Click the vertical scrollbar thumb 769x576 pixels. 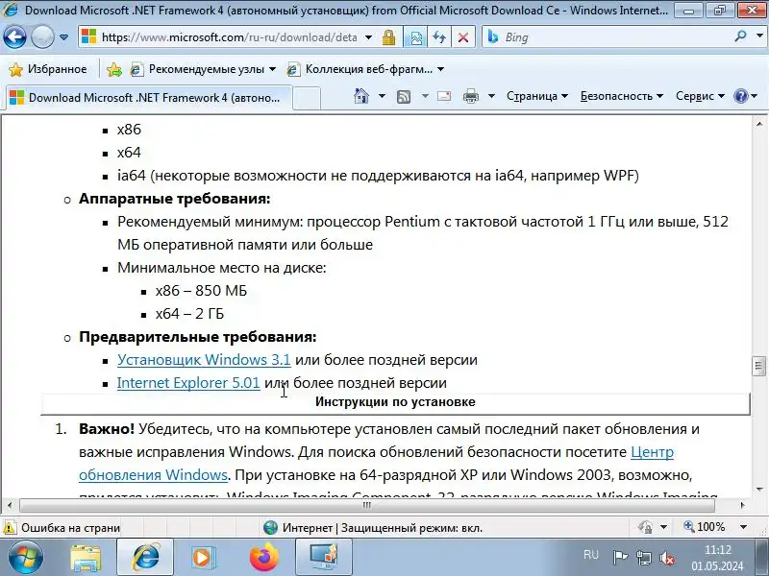759,366
